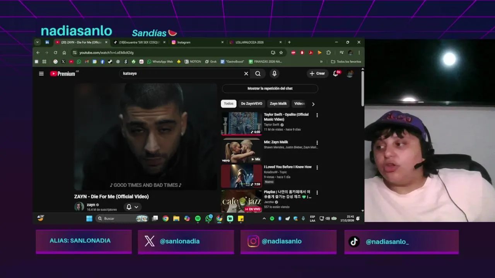Select the Todos filter chip
The width and height of the screenshot is (495, 278).
tap(229, 103)
